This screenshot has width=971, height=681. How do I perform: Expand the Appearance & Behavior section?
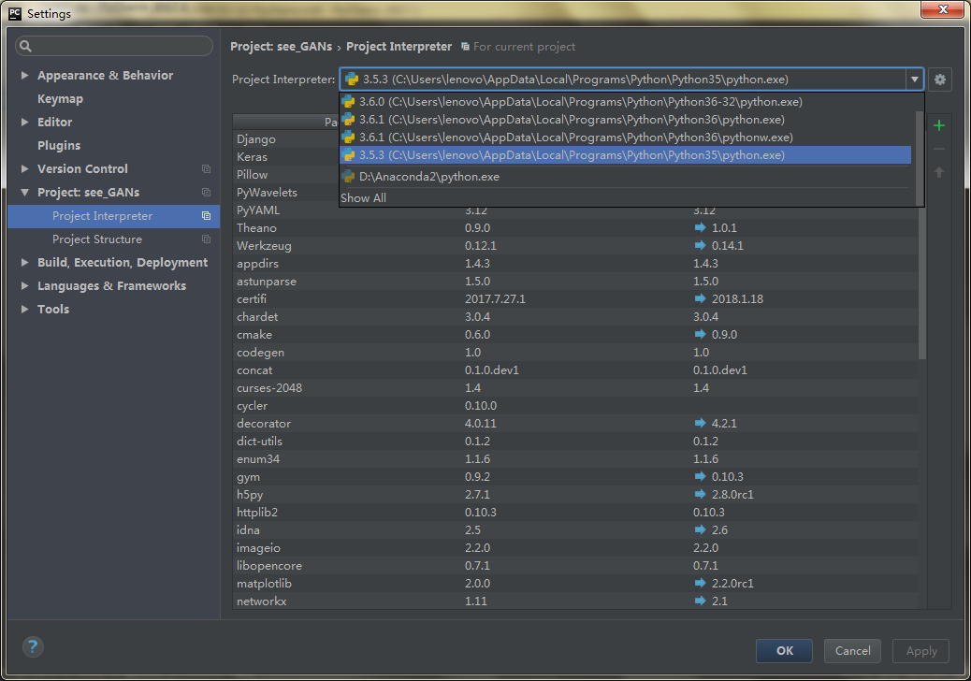pyautogui.click(x=24, y=76)
